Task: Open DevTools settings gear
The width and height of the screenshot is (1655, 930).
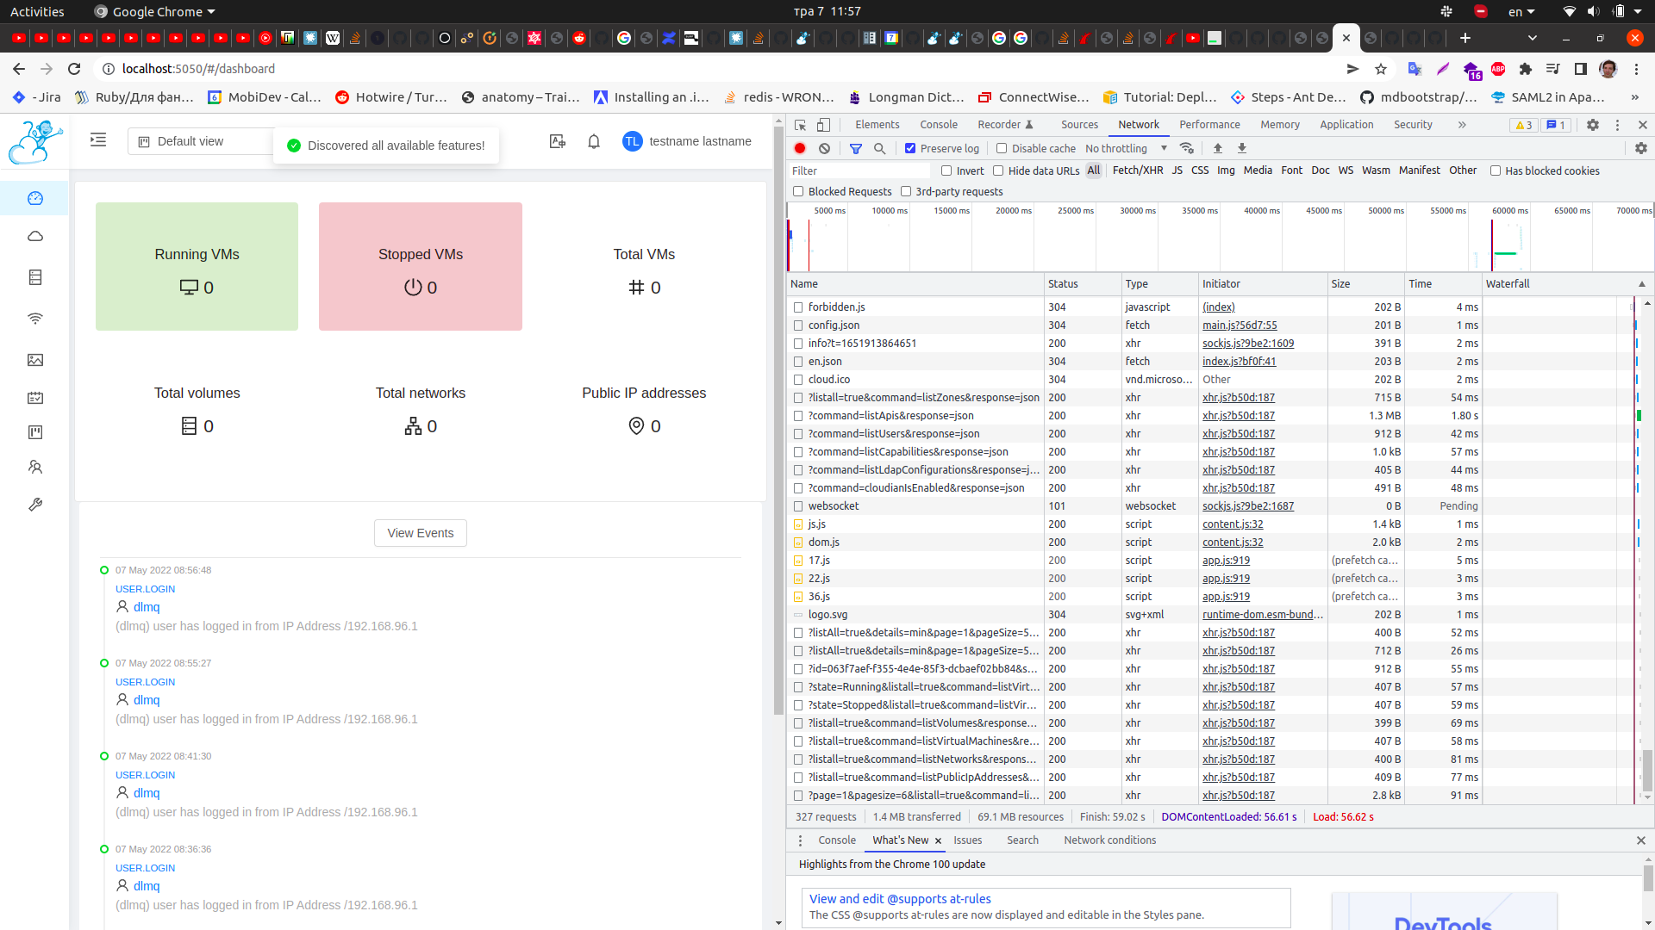Action: pyautogui.click(x=1592, y=125)
